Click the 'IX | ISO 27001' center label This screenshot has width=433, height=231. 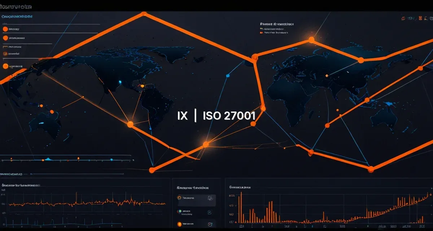click(x=216, y=116)
